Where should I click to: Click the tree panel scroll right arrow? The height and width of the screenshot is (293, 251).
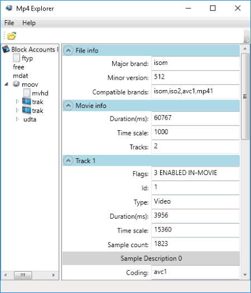[x=54, y=275]
